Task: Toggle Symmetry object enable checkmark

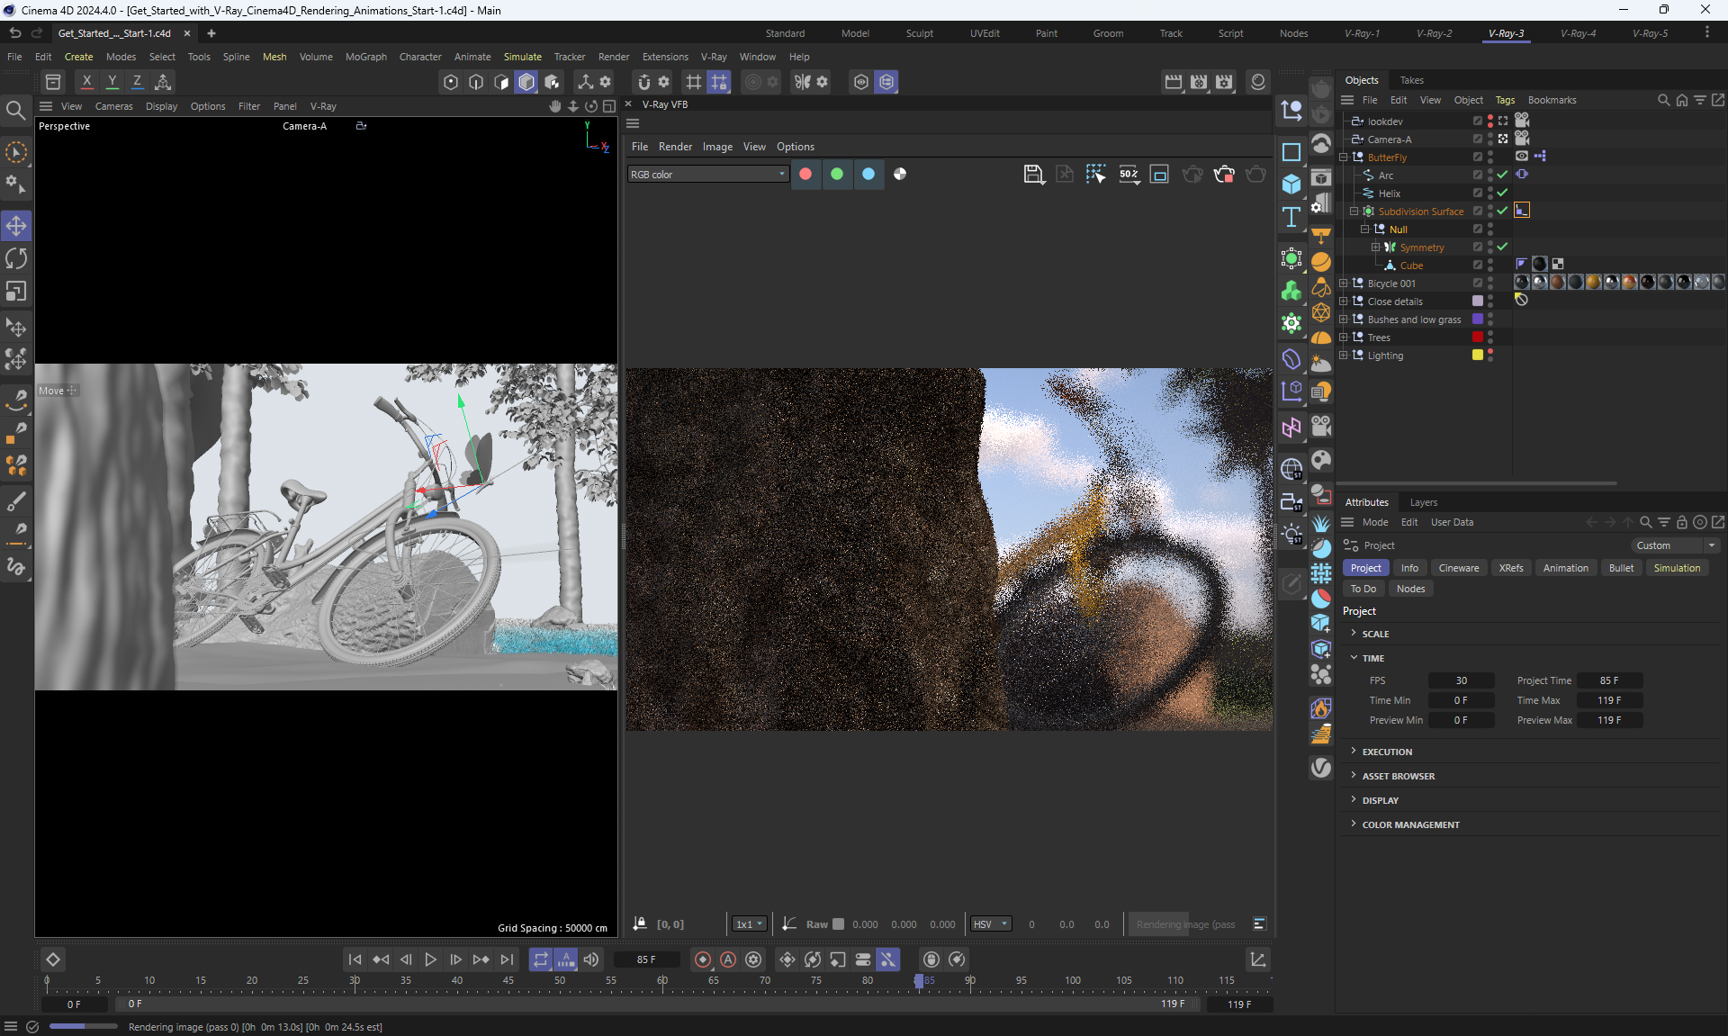Action: [1502, 247]
